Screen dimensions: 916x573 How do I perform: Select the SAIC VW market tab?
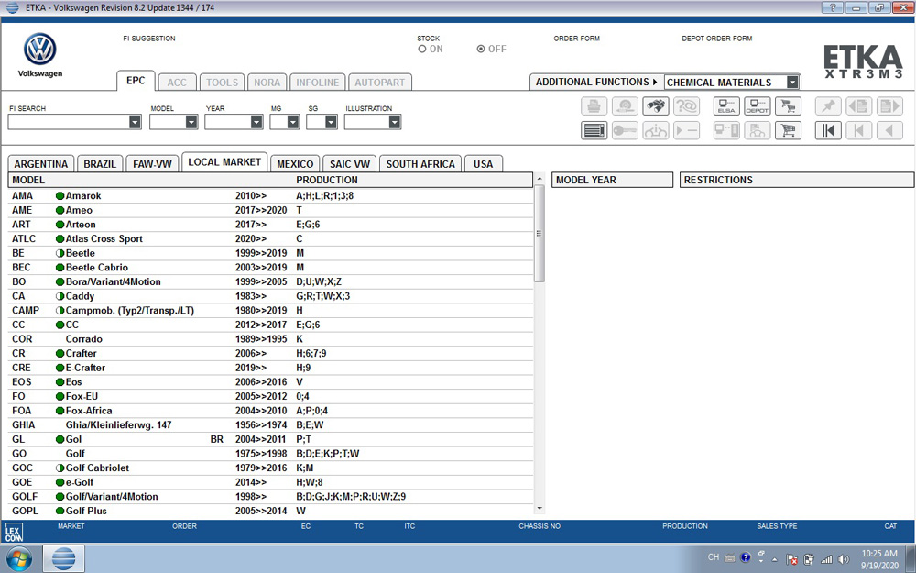pyautogui.click(x=350, y=164)
